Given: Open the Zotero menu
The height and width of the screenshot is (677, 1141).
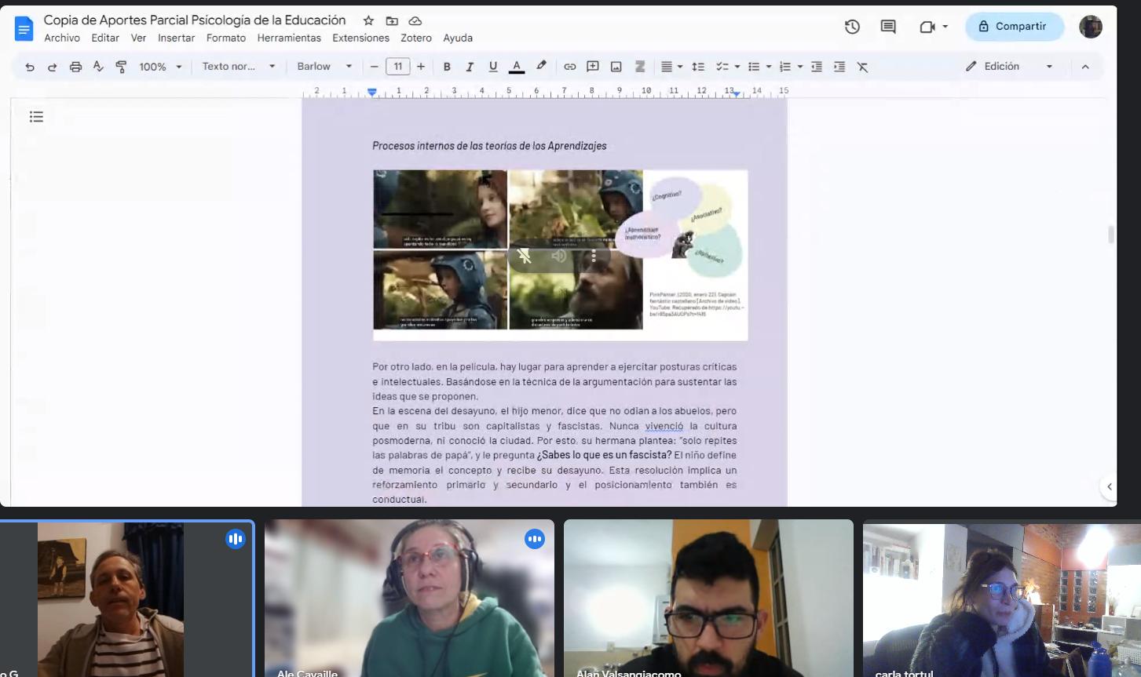Looking at the screenshot, I should (416, 38).
